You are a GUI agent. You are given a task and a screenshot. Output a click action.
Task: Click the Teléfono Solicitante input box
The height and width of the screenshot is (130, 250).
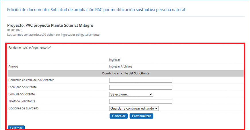pos(140,101)
